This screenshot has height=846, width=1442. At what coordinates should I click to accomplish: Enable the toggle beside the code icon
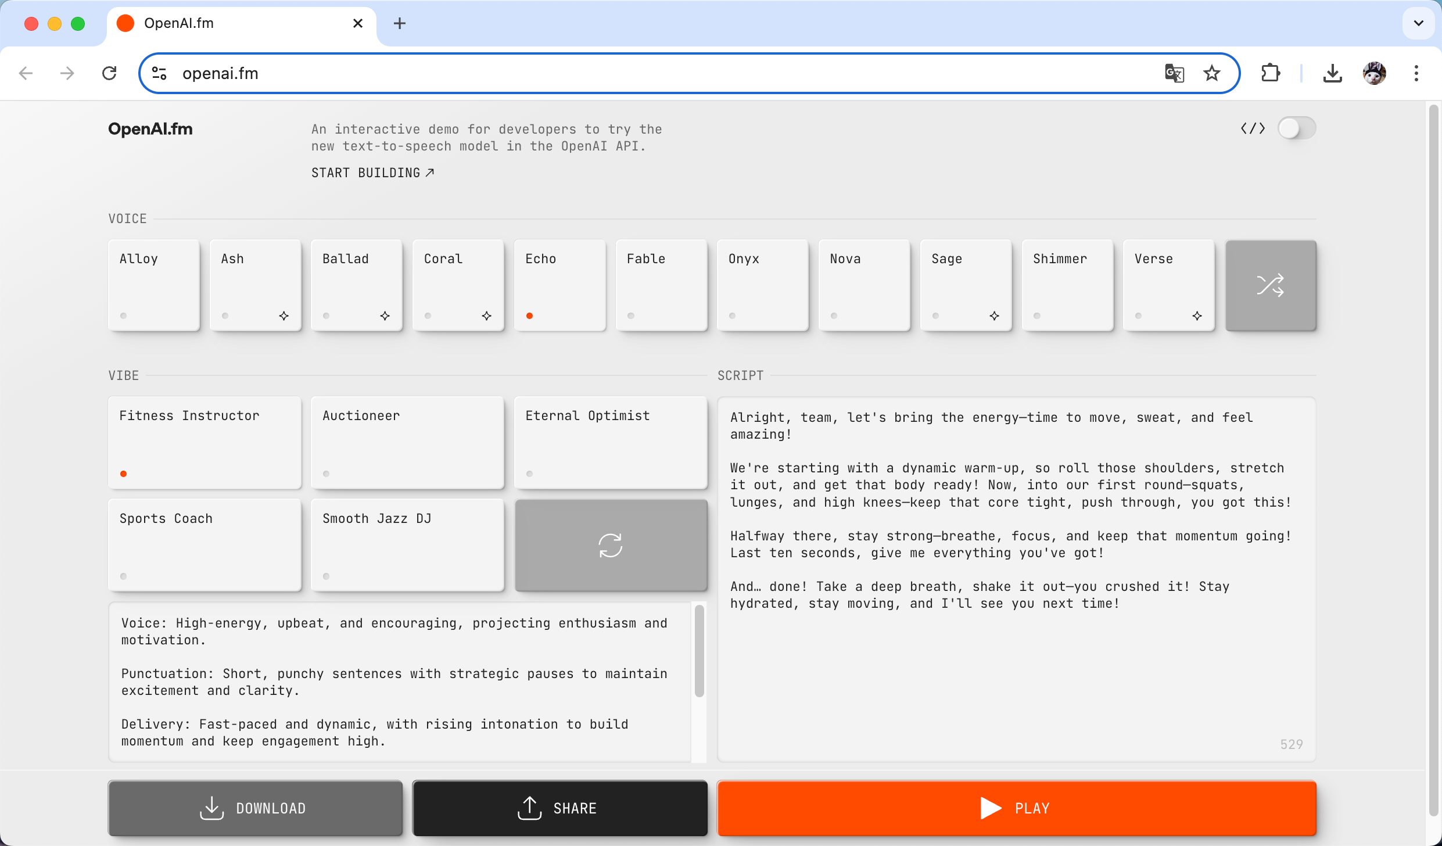pyautogui.click(x=1296, y=128)
